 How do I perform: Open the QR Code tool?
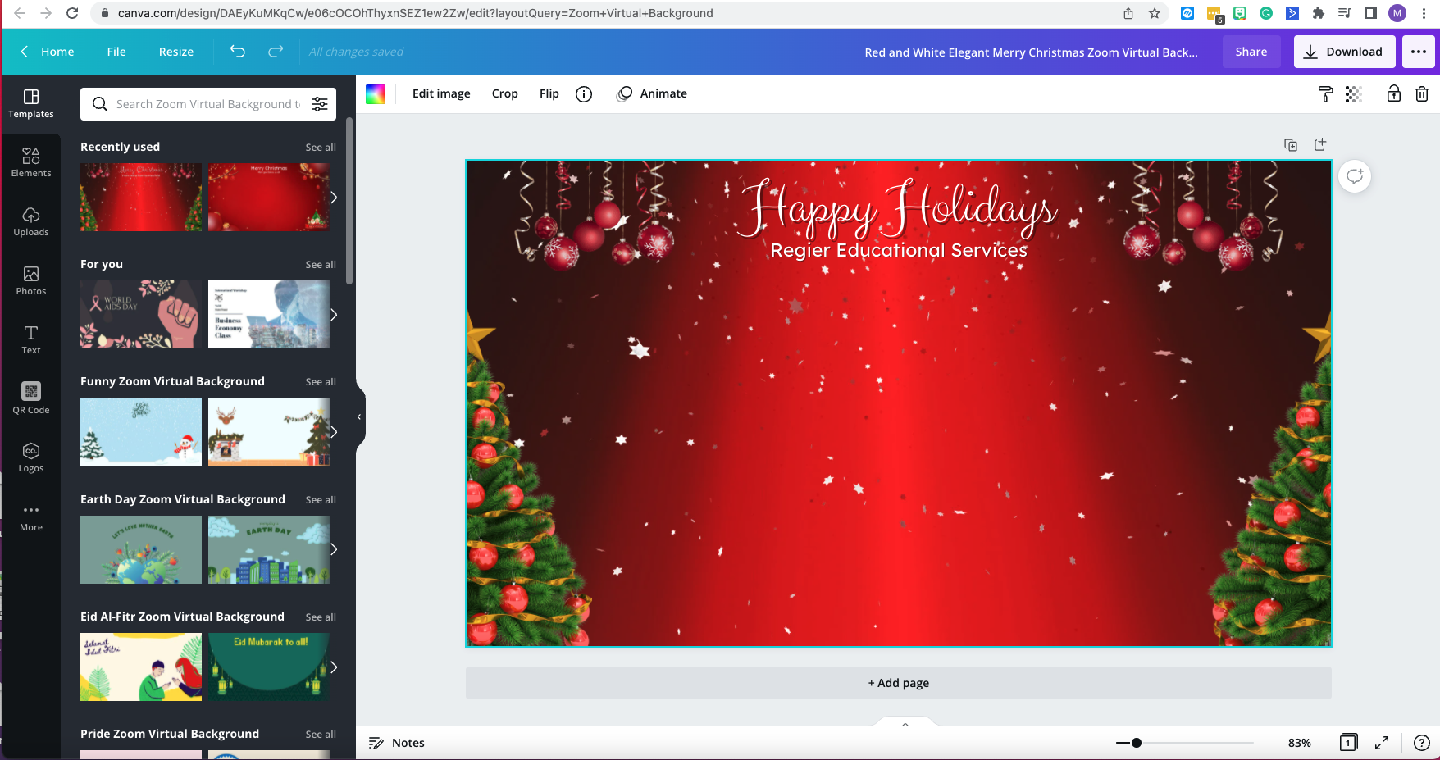31,398
